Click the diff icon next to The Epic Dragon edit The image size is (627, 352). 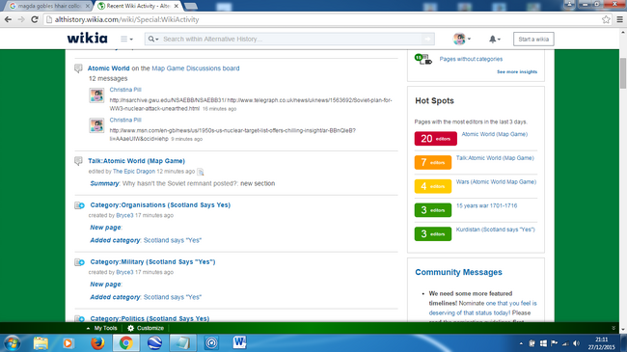[x=201, y=172]
